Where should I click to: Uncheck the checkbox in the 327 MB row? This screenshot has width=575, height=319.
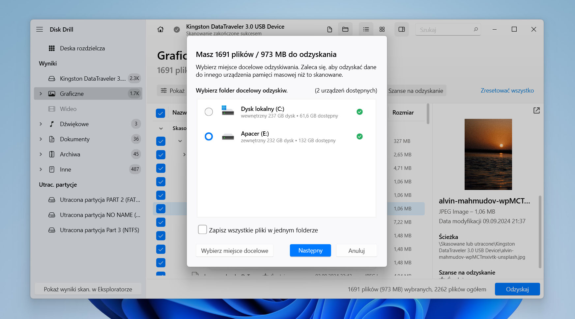pyautogui.click(x=160, y=141)
